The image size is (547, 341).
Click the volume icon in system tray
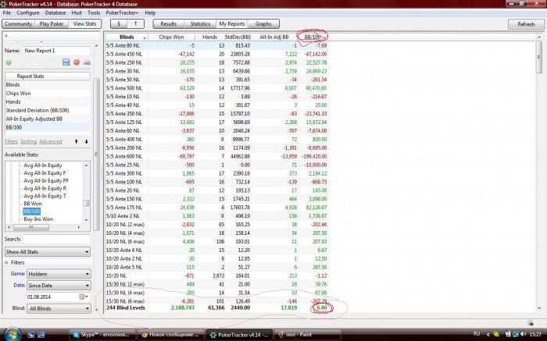click(524, 334)
